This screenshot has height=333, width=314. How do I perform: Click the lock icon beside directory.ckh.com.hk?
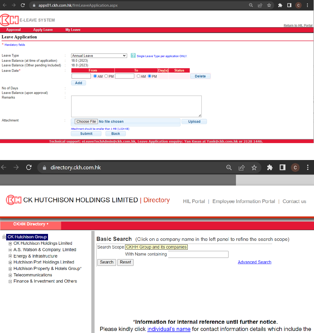[44, 168]
